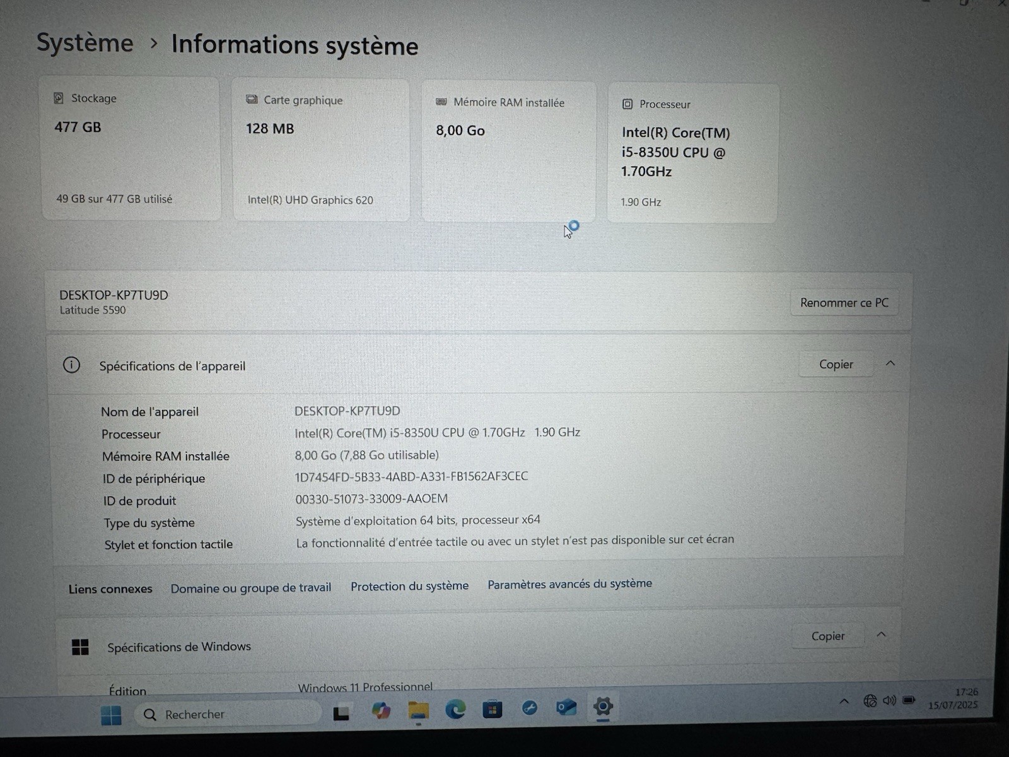Go back to the Système breadcrumb
The height and width of the screenshot is (757, 1009).
[85, 43]
